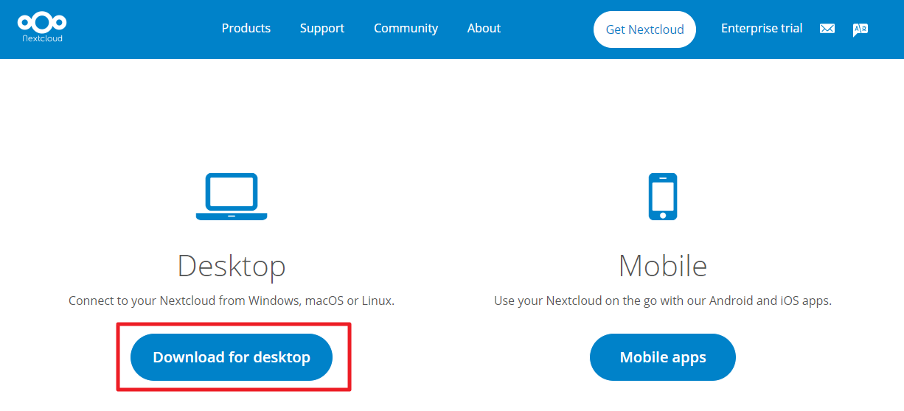Click the smartphone icon above Mobile
The width and height of the screenshot is (904, 411).
[x=663, y=197]
